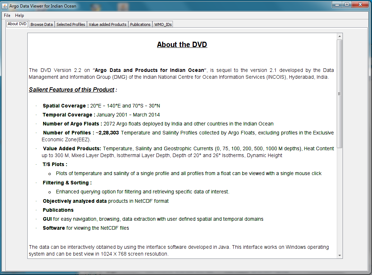The image size is (372, 275).
Task: Click the bold 'GUI' bullet text
Action: [47, 219]
